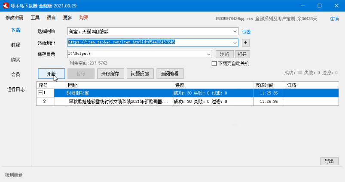Click row 2 completion time 11:25:35

269,102
